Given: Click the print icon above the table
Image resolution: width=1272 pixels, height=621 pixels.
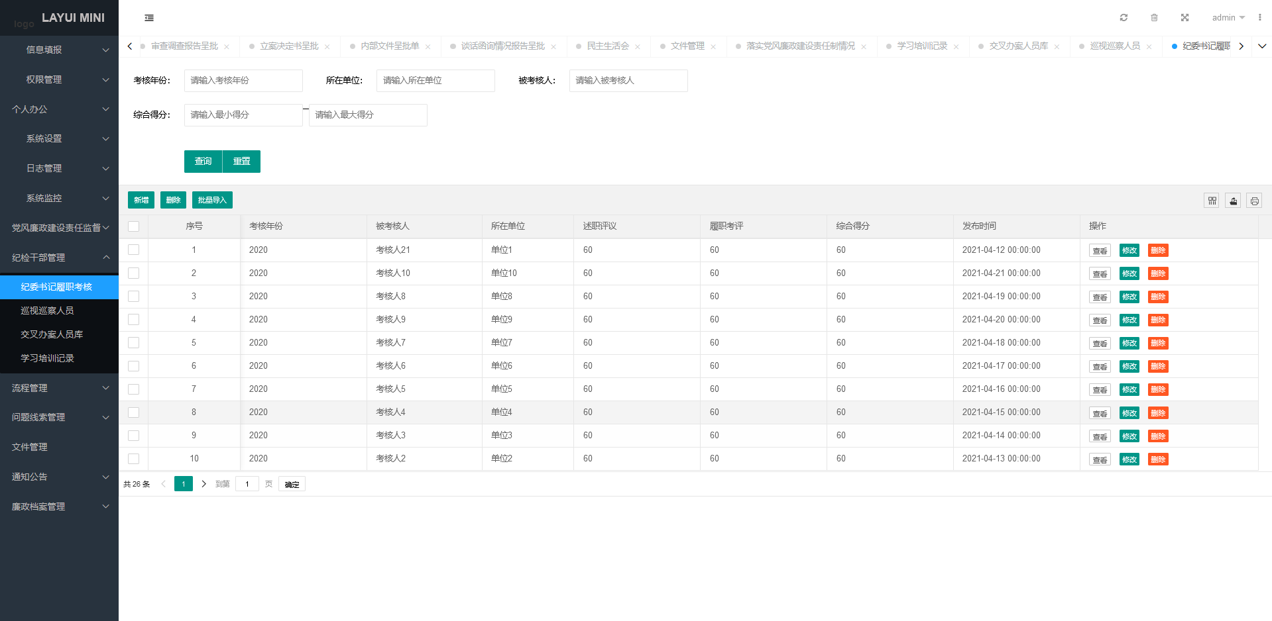Looking at the screenshot, I should point(1254,200).
